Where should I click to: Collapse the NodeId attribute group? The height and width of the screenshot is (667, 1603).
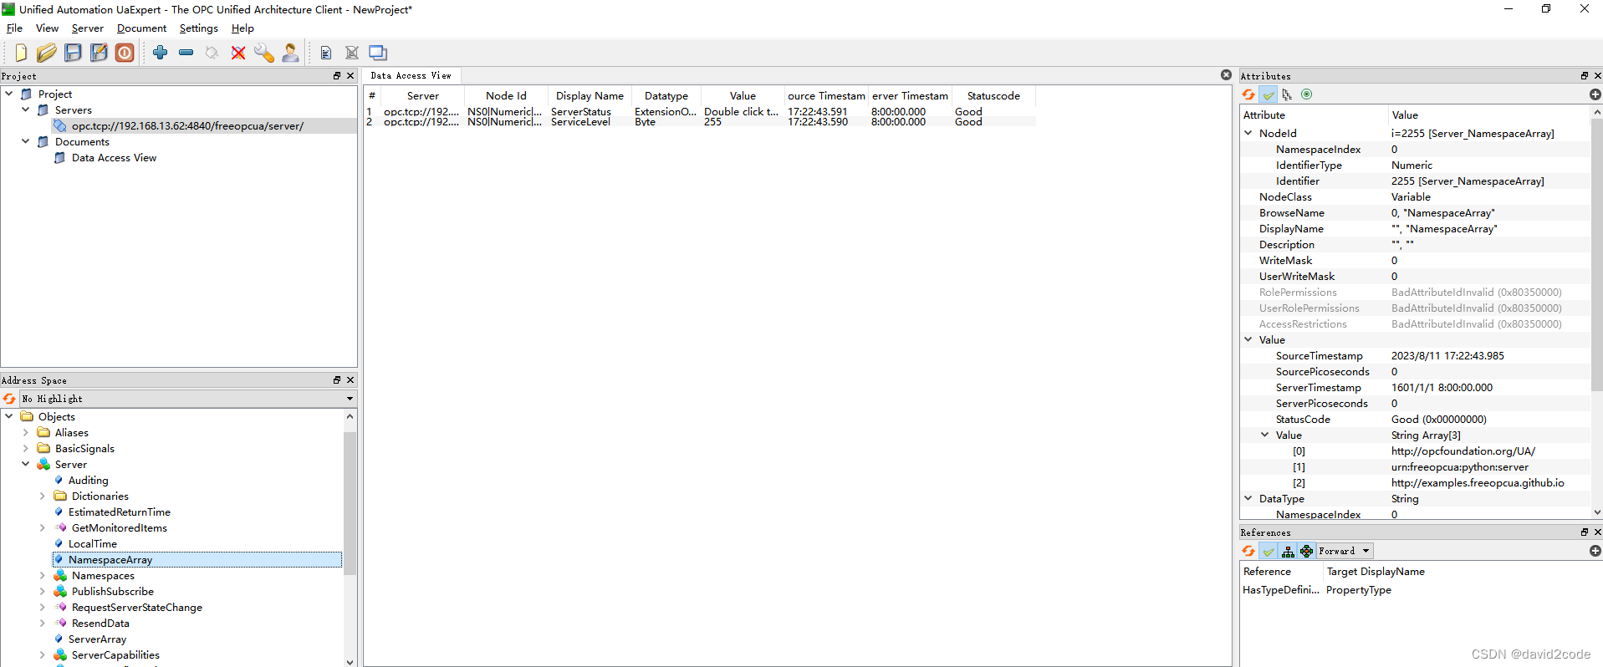[1248, 133]
